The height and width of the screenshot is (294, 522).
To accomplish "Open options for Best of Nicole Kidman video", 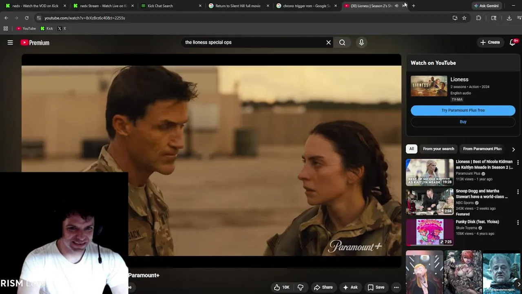I will [518, 163].
